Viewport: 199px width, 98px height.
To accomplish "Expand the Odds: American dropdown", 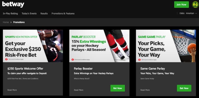I will (188, 13).
